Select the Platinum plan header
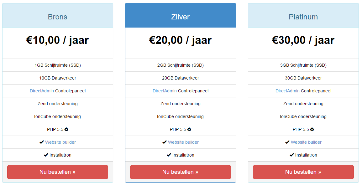This screenshot has width=362, height=186. [303, 15]
